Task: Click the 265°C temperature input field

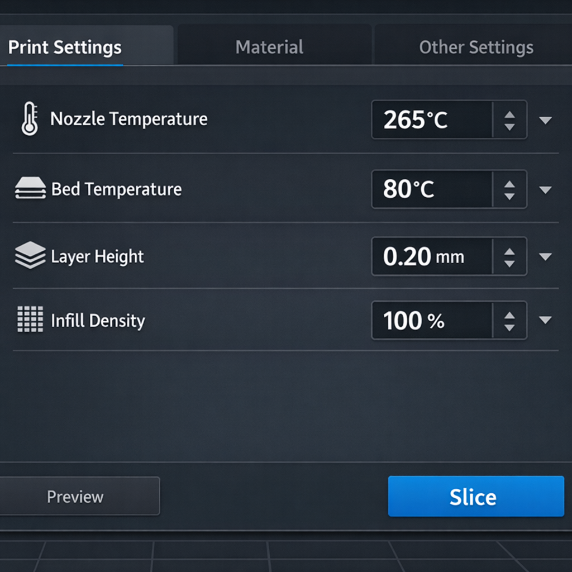Action: tap(430, 119)
